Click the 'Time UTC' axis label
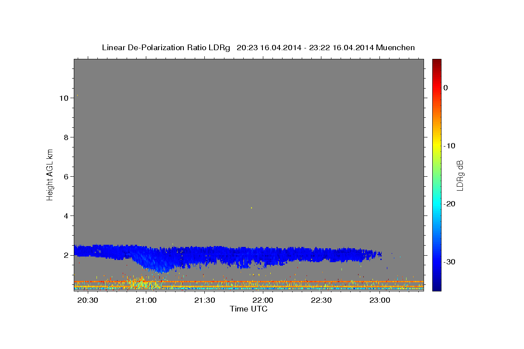 [x=248, y=309]
